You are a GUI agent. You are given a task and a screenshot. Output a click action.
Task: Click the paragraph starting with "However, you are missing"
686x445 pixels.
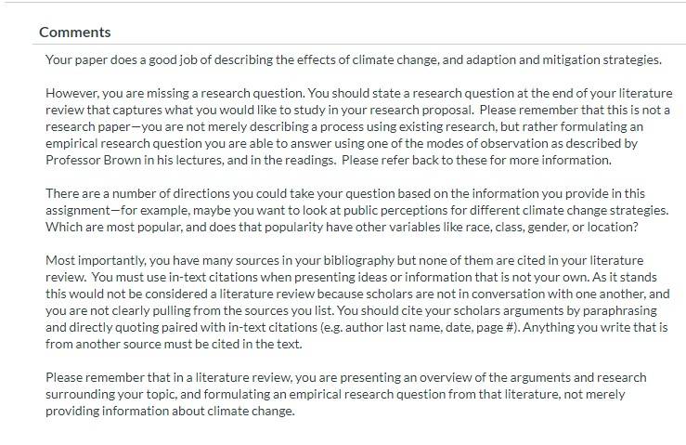click(x=358, y=126)
